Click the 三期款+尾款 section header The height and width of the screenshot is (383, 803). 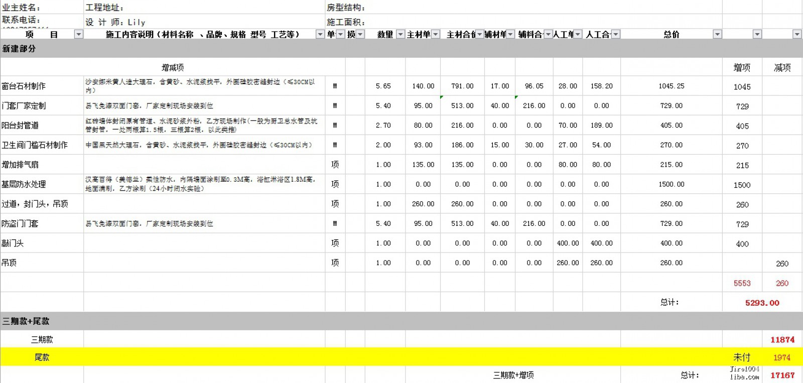[26, 321]
